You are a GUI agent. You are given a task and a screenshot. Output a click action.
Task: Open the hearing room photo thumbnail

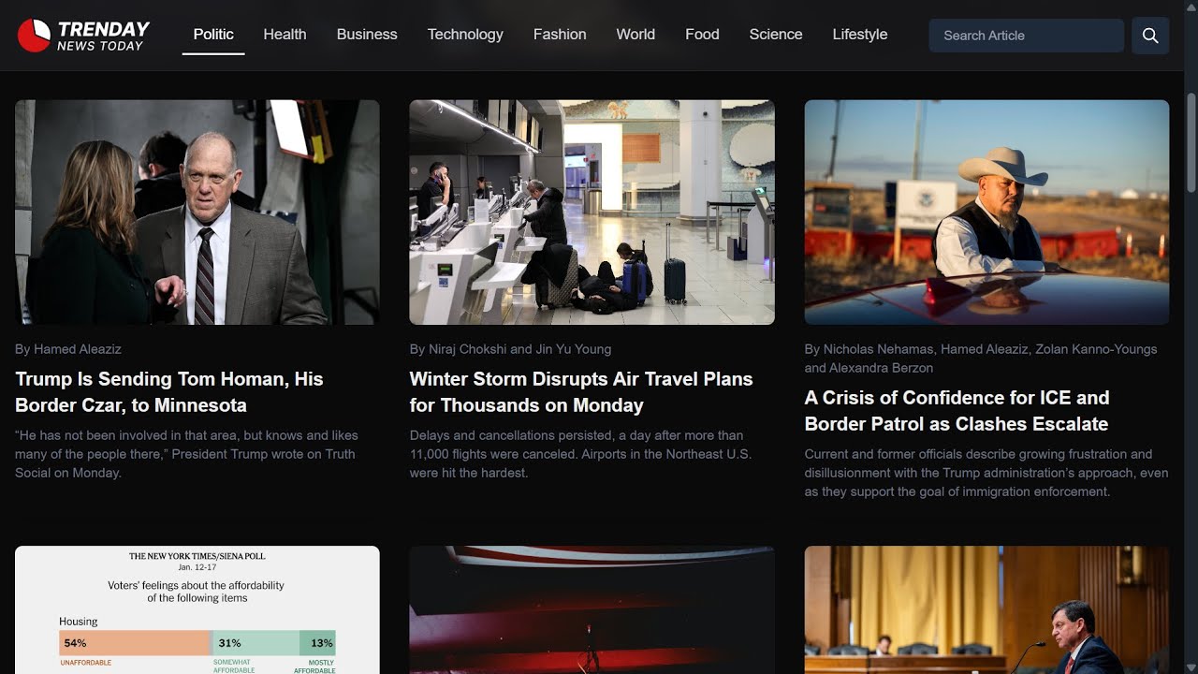click(x=986, y=609)
